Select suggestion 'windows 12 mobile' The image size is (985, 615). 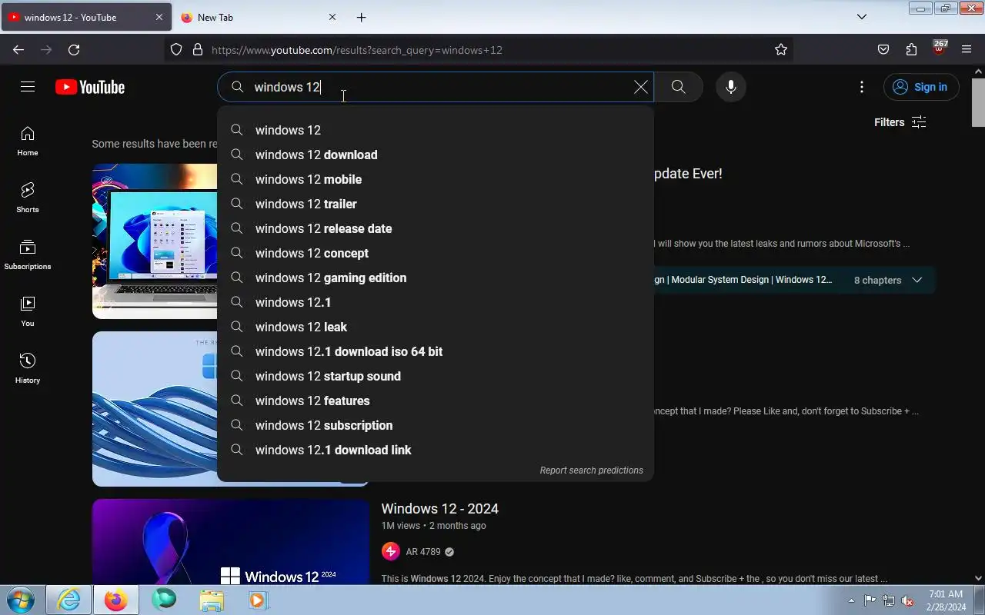click(x=436, y=179)
